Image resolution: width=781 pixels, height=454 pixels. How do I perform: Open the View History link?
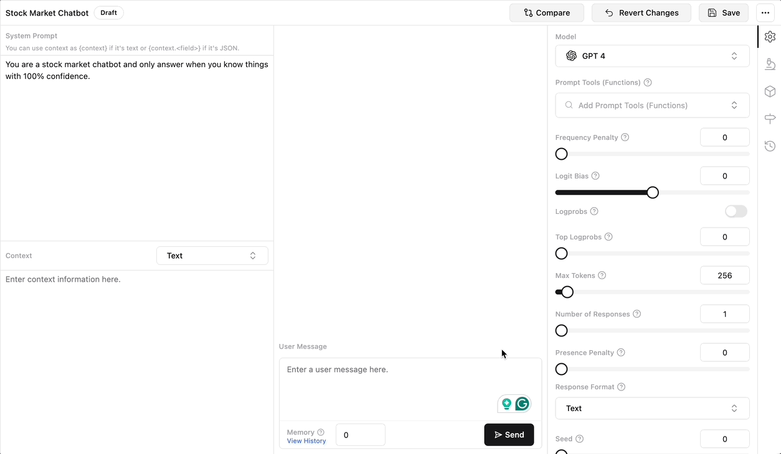click(x=306, y=441)
